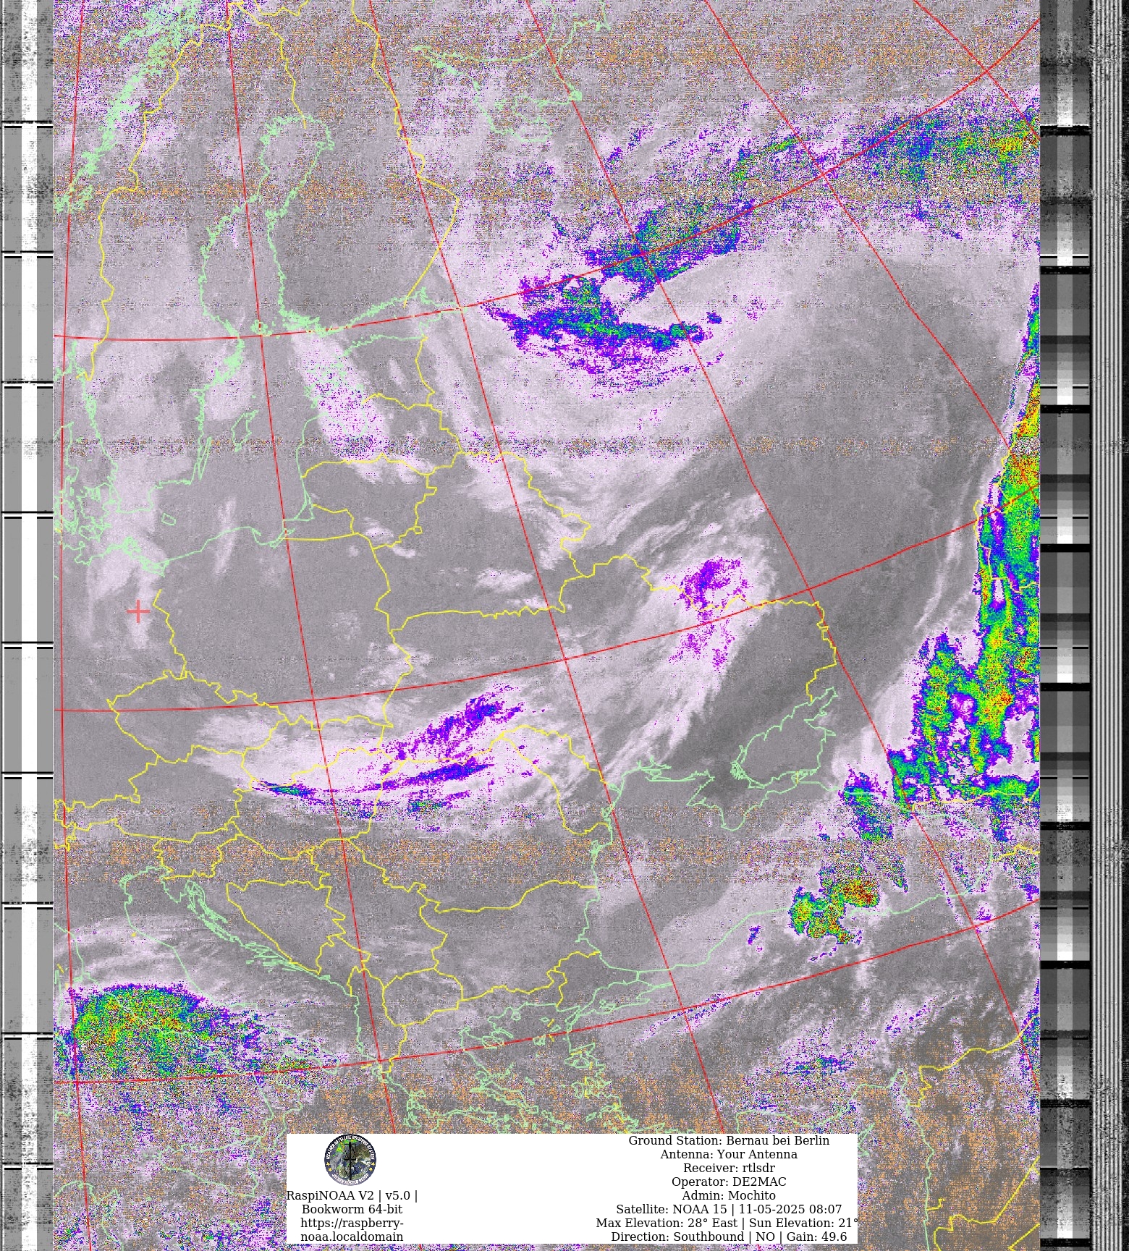Select the text 'Admin: Mochito'

(729, 1195)
